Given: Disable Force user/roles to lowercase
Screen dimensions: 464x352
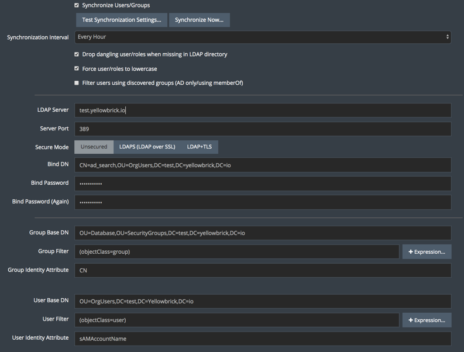Looking at the screenshot, I should pos(77,69).
